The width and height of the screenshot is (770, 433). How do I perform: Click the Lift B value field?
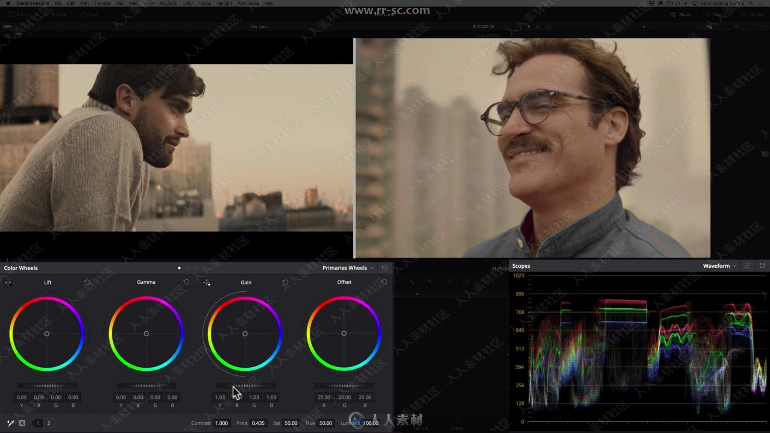73,397
